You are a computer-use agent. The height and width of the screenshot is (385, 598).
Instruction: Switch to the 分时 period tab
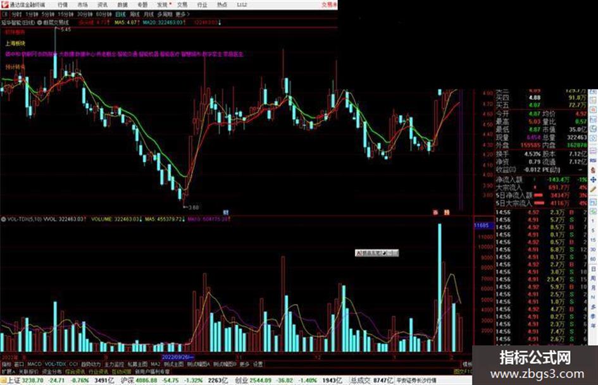coord(16,15)
